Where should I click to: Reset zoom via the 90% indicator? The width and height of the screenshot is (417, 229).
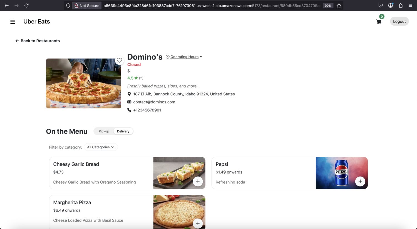click(328, 6)
